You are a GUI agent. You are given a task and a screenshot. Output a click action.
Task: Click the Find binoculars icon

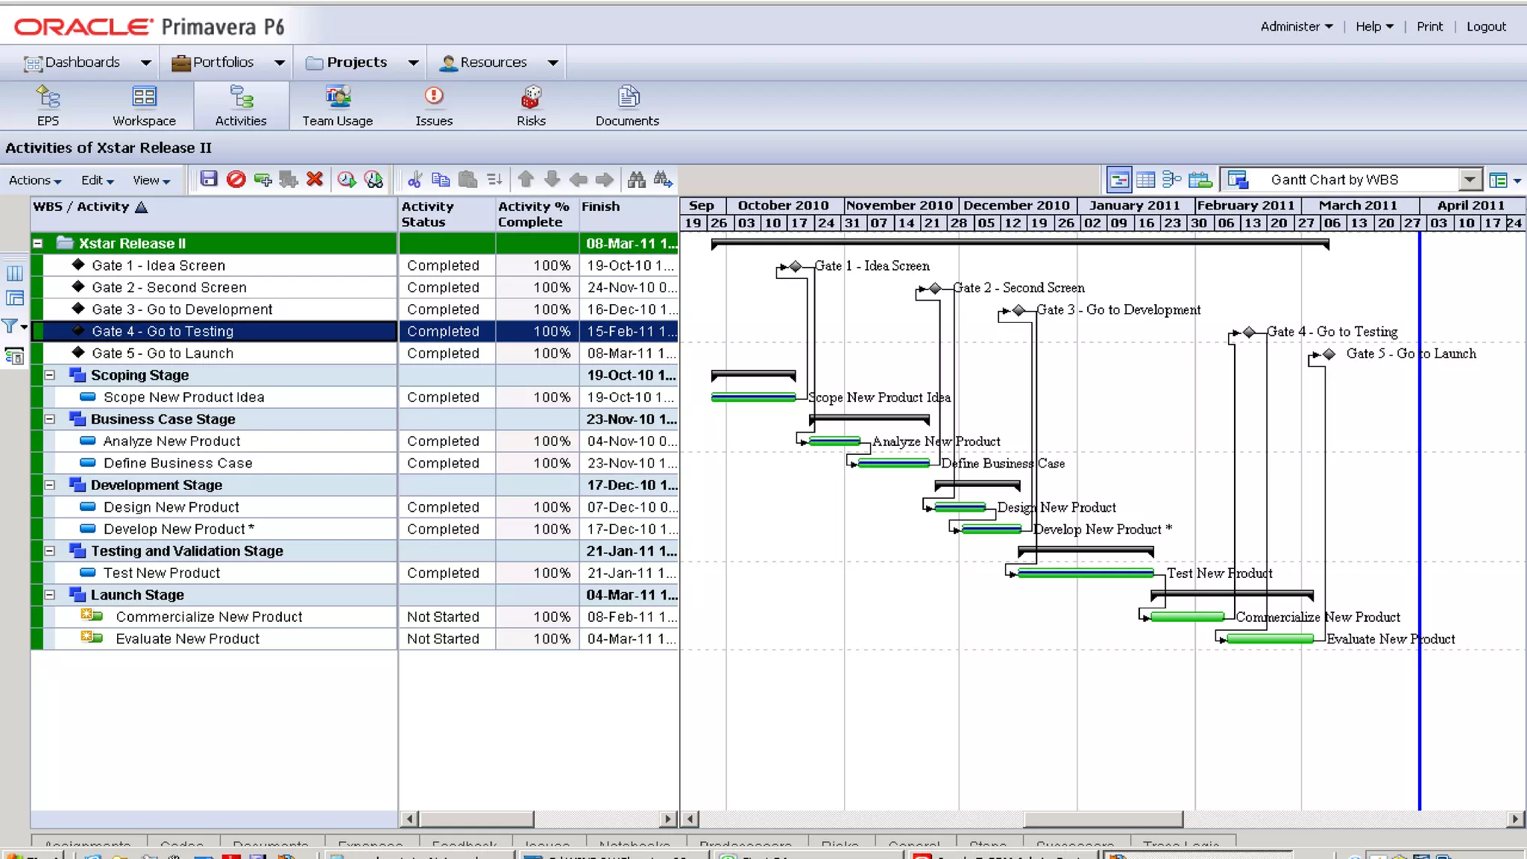[x=636, y=179]
